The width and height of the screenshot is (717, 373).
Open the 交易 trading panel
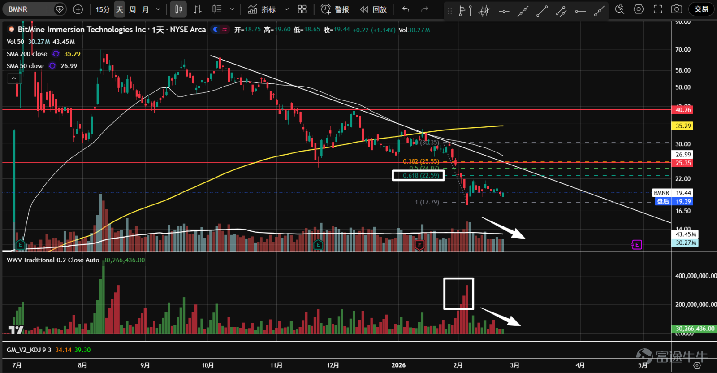(701, 9)
